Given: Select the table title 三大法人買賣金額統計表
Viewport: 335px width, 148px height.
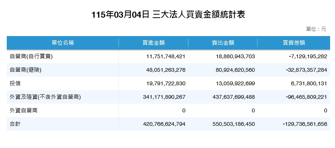Looking at the screenshot, I should 199,15.
